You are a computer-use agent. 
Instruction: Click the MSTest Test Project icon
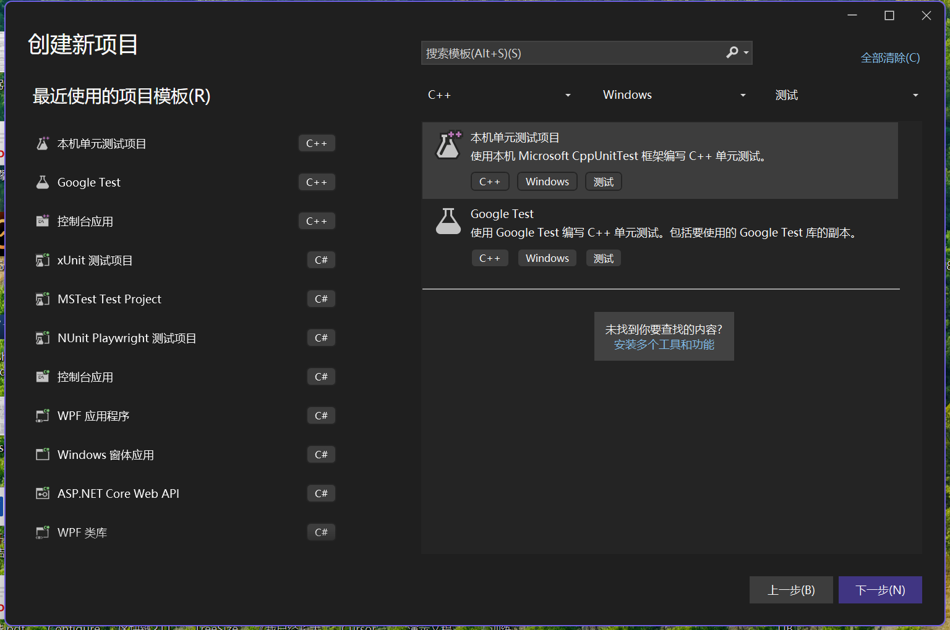[43, 299]
